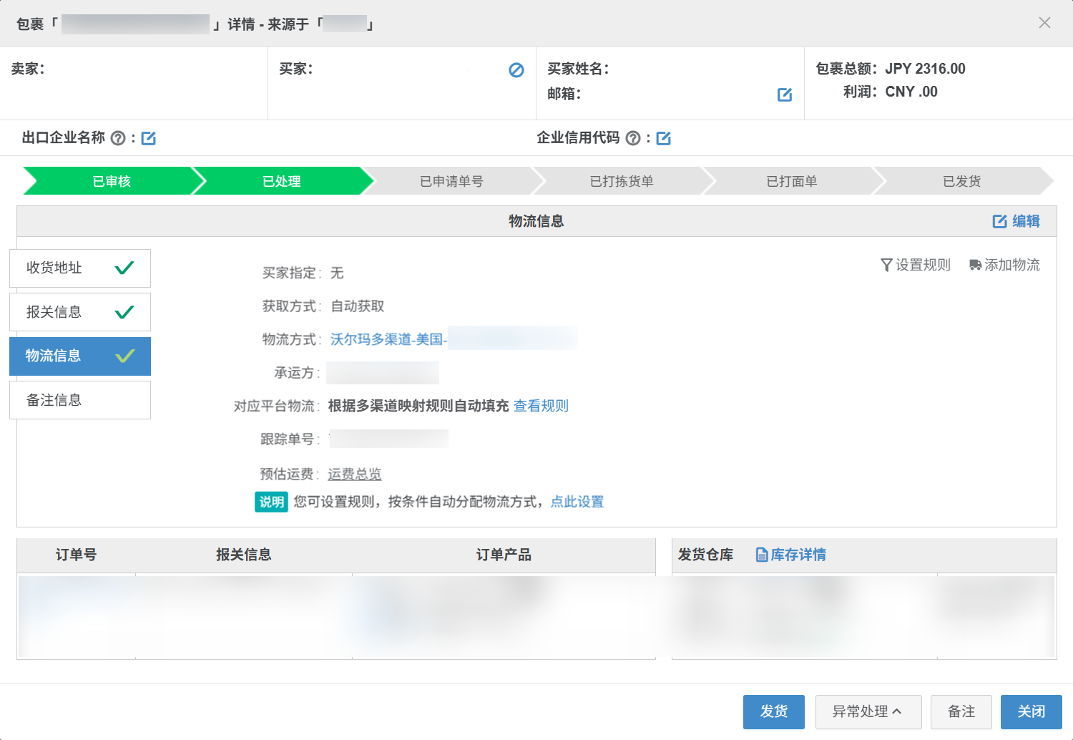Switch to the 报关信息 side tab
Image resolution: width=1073 pixels, height=740 pixels.
80,312
